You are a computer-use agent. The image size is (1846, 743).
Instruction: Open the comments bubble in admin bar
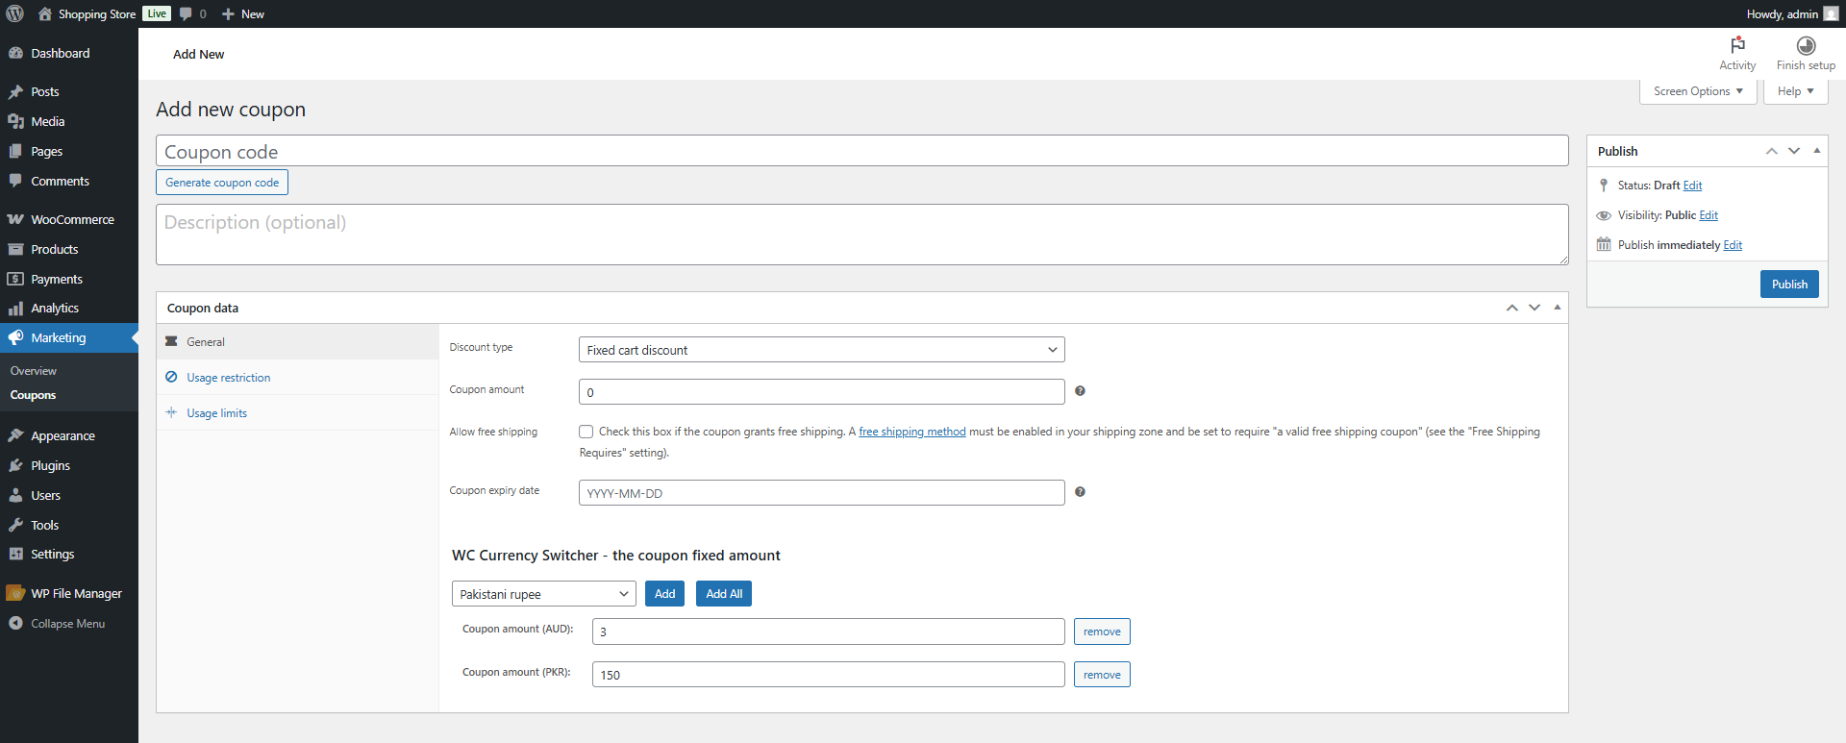click(186, 13)
